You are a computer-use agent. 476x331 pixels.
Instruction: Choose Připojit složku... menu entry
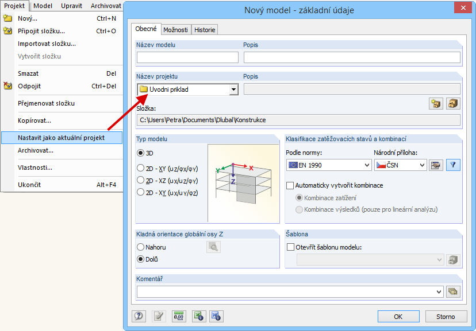click(x=62, y=31)
